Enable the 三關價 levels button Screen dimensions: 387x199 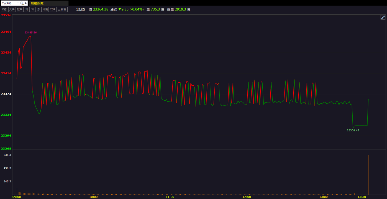click(x=62, y=9)
